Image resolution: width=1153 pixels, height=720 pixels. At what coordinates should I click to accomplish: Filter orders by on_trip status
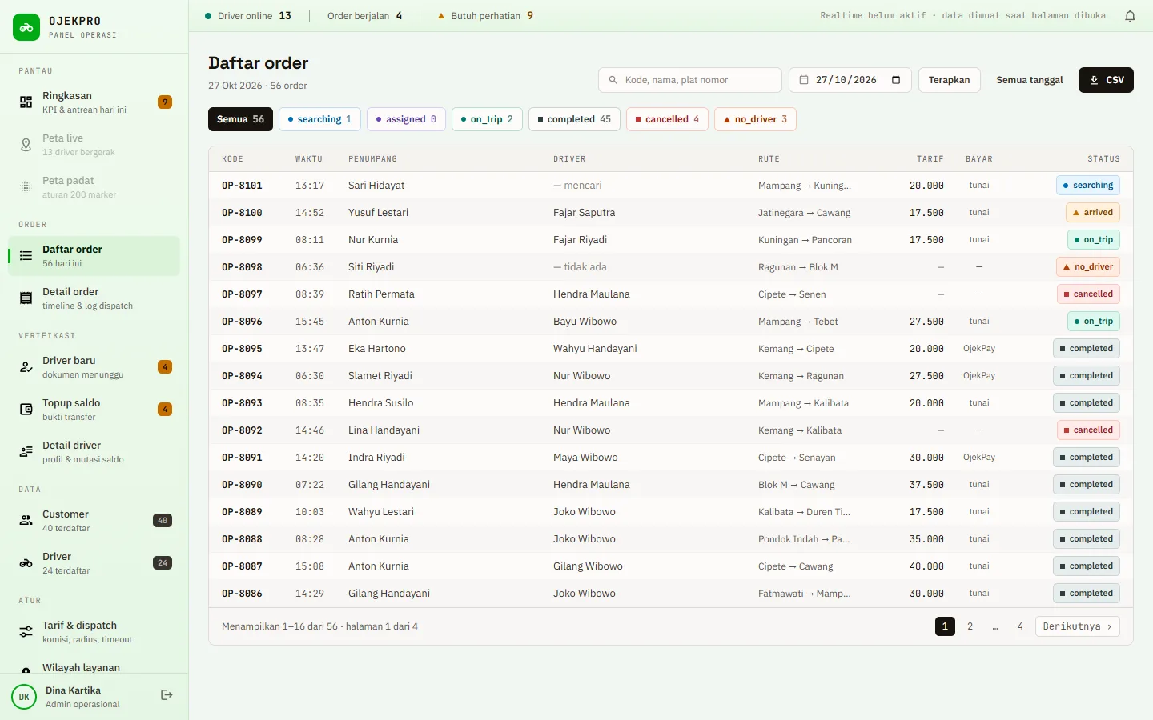coord(487,119)
